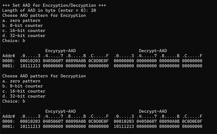Click "d. 32-bit counter" under the Decryption prompt
This screenshot has width=217, height=134.
[x=24, y=96]
